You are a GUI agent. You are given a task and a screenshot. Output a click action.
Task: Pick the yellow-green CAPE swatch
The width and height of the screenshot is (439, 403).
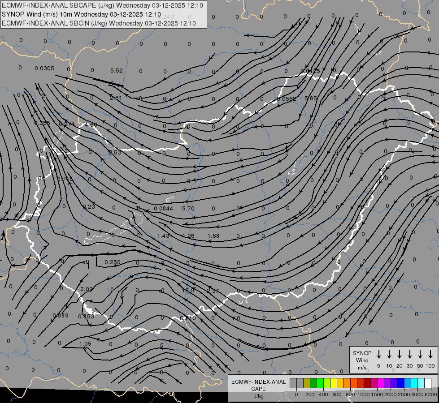pyautogui.click(x=327, y=383)
